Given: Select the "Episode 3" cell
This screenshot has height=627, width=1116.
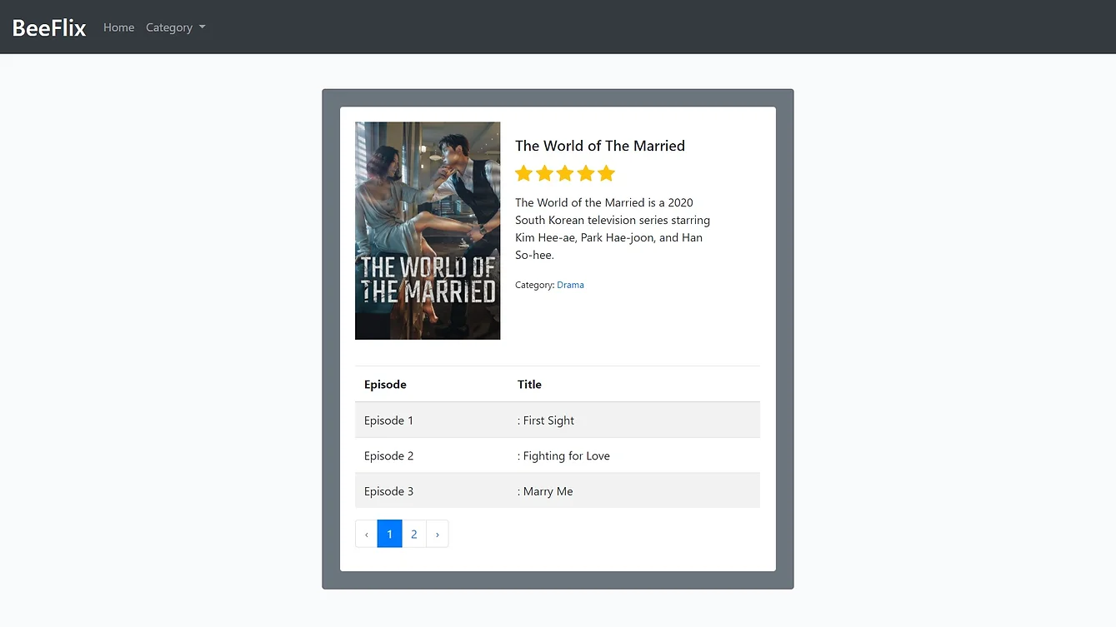Looking at the screenshot, I should 432,491.
